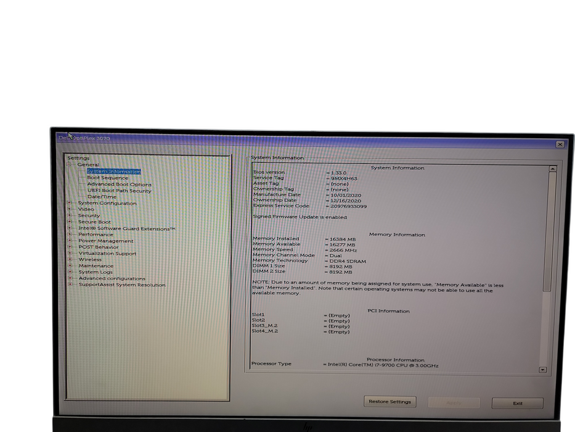
Task: Select the Video label
Action: coord(86,209)
